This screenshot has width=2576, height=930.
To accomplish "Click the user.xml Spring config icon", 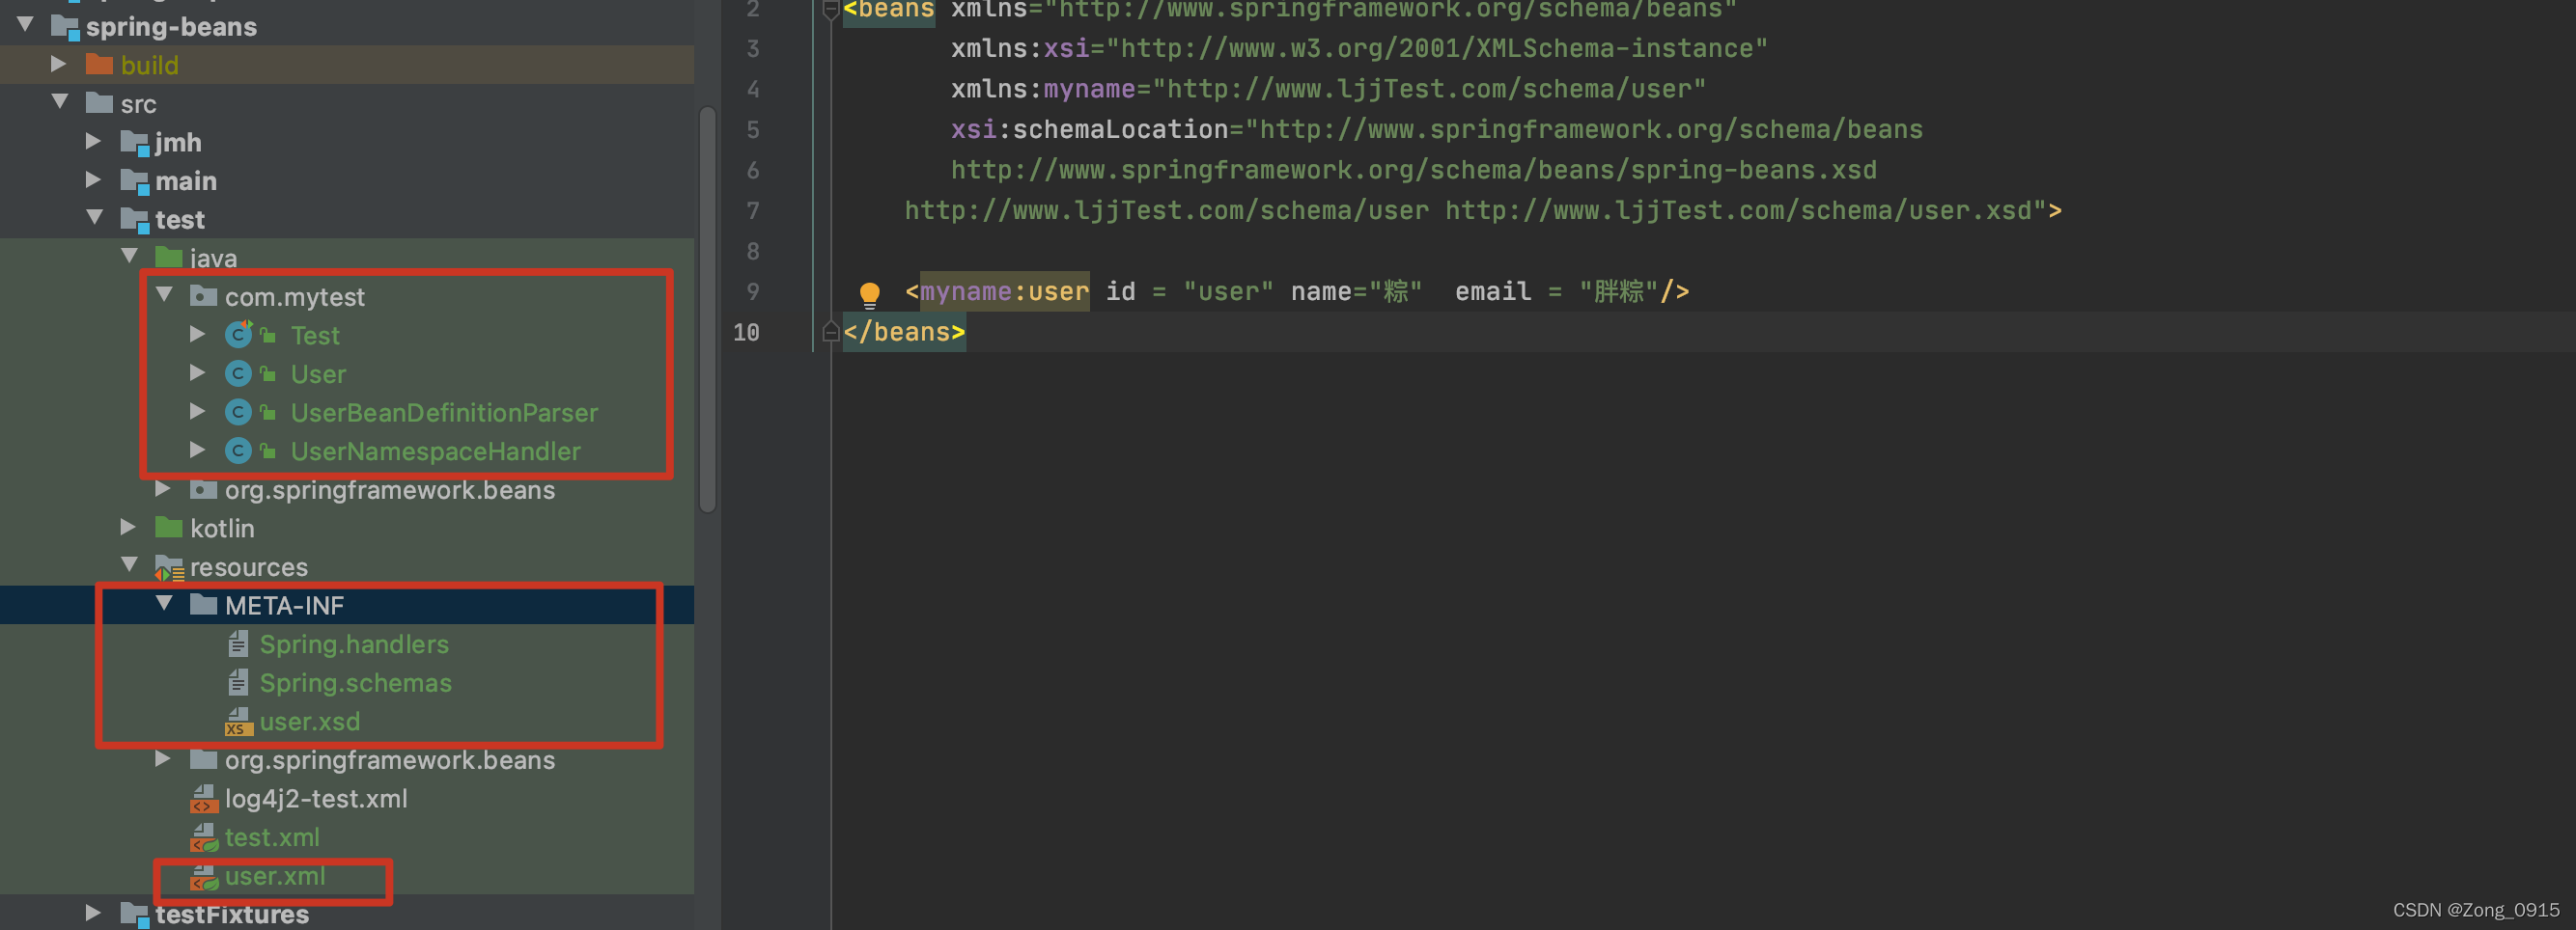I will point(204,876).
